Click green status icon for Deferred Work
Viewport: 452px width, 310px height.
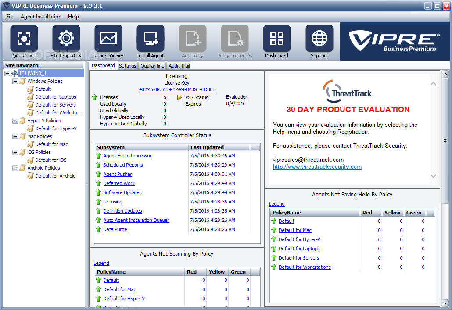98,184
